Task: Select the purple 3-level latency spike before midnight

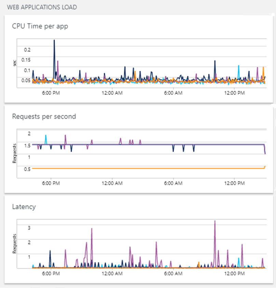Action: click(92, 229)
